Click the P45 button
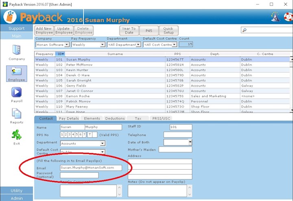293x201 pixels. [x=149, y=30]
